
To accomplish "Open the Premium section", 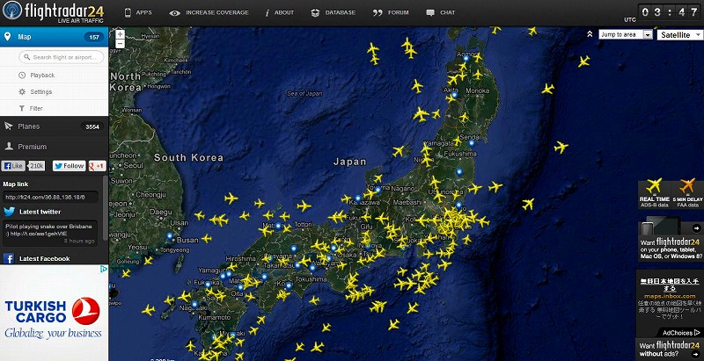I will point(32,147).
